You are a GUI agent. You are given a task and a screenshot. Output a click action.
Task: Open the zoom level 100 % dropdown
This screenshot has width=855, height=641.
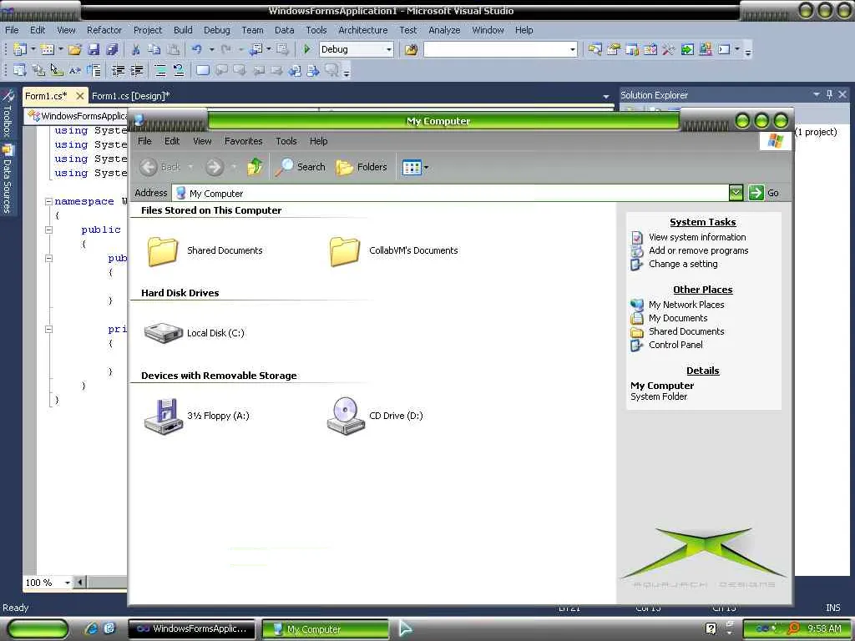(67, 583)
